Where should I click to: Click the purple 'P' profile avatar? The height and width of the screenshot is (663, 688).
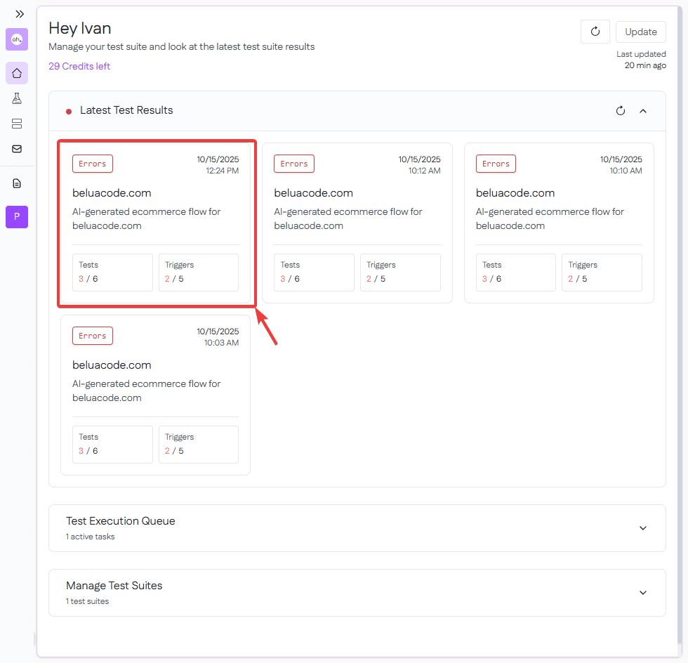(17, 217)
